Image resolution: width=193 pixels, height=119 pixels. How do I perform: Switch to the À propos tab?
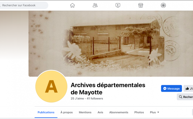[66, 112]
